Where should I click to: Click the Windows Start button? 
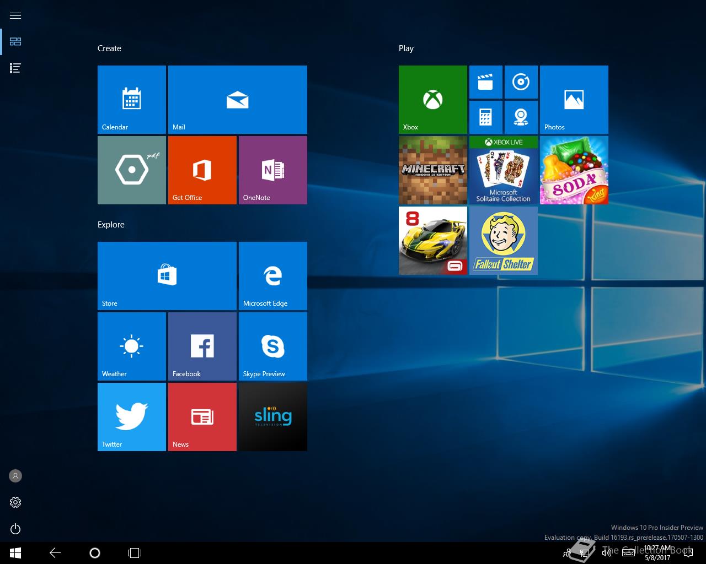click(x=15, y=553)
